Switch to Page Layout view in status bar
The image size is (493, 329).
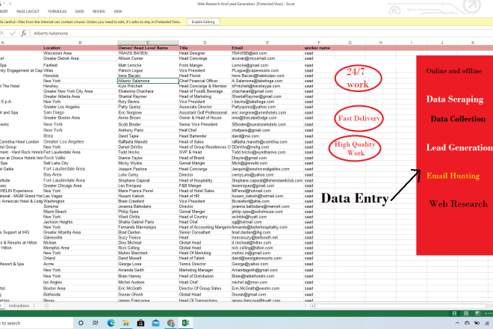pos(466,313)
